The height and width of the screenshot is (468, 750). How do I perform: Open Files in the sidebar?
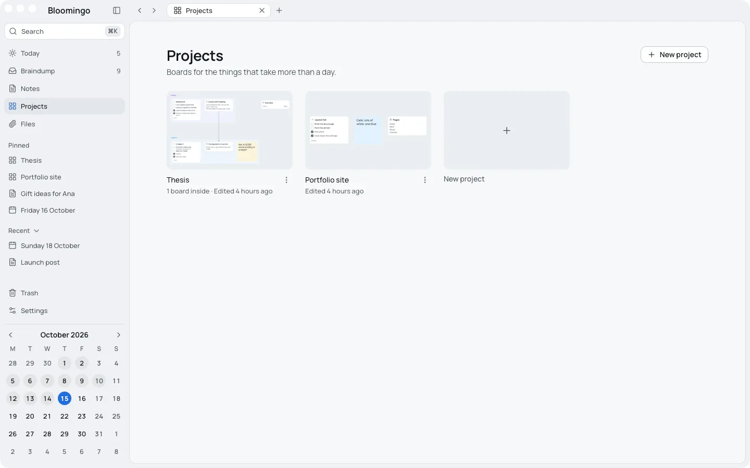tap(65, 124)
